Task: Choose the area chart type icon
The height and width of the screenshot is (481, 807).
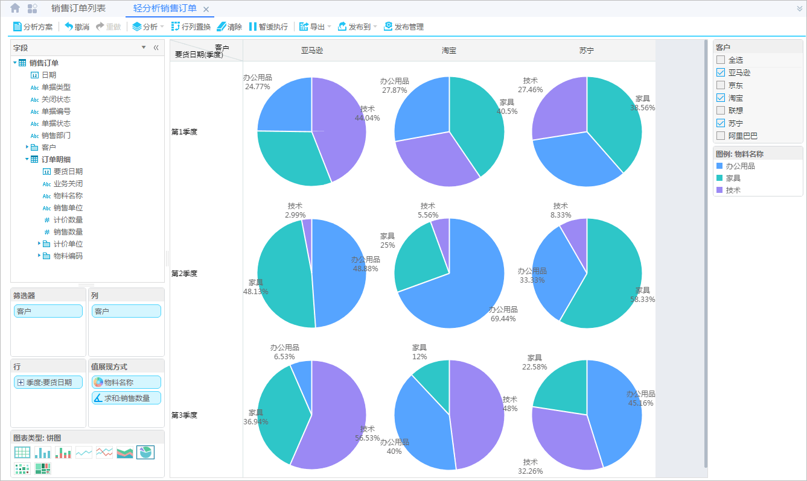Action: [x=125, y=453]
